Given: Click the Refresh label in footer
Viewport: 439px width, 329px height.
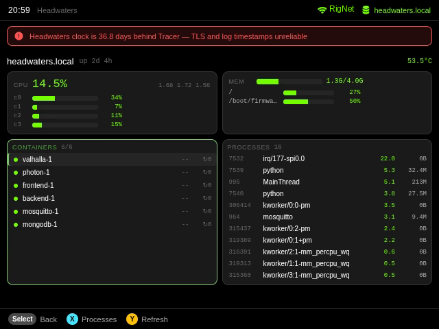Looking at the screenshot, I should pyautogui.click(x=154, y=319).
